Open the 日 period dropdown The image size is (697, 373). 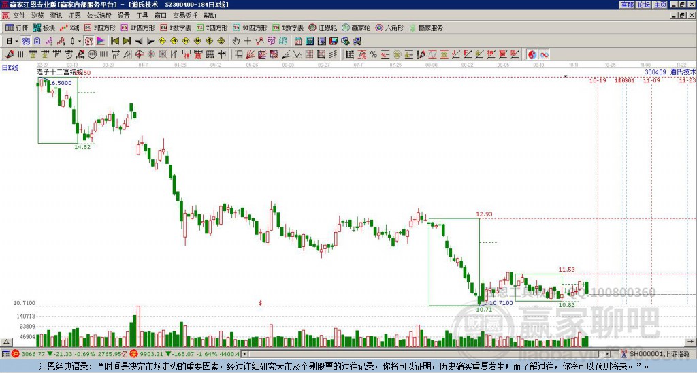pos(12,42)
